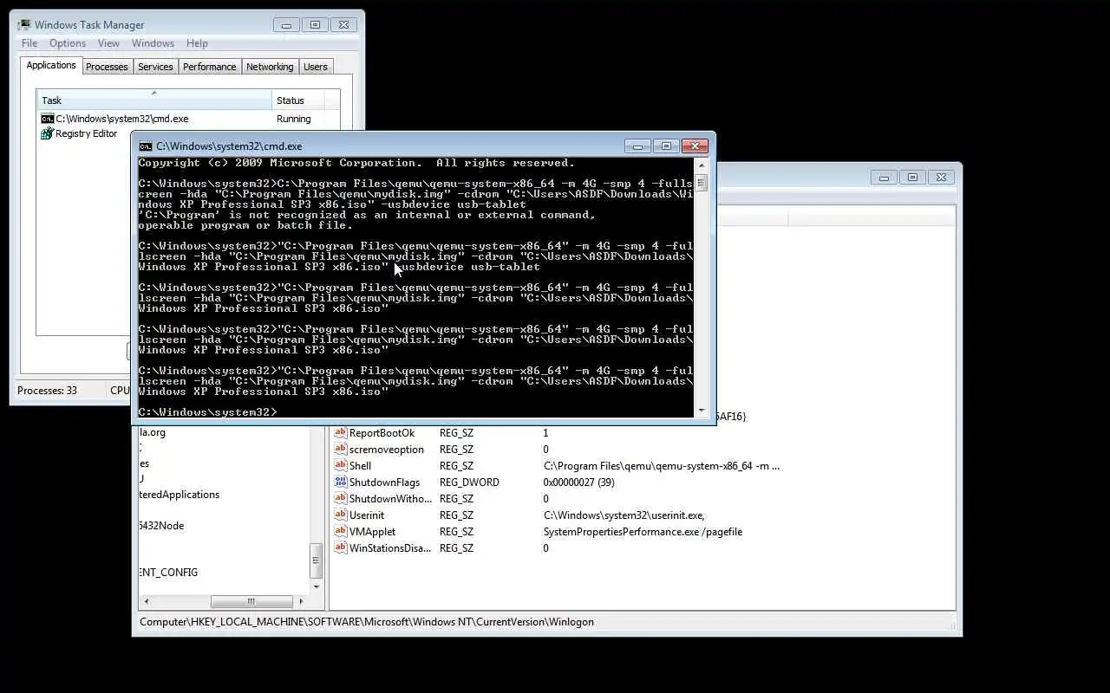Click the qemu-system-x86_64 Shell data value
Viewport: 1110px width, 693px height.
[x=662, y=466]
